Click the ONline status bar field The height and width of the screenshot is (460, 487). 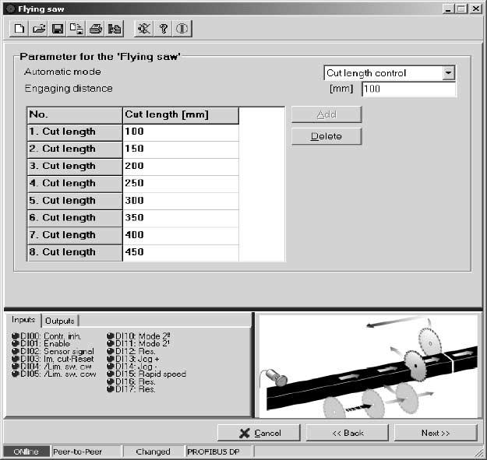point(26,451)
